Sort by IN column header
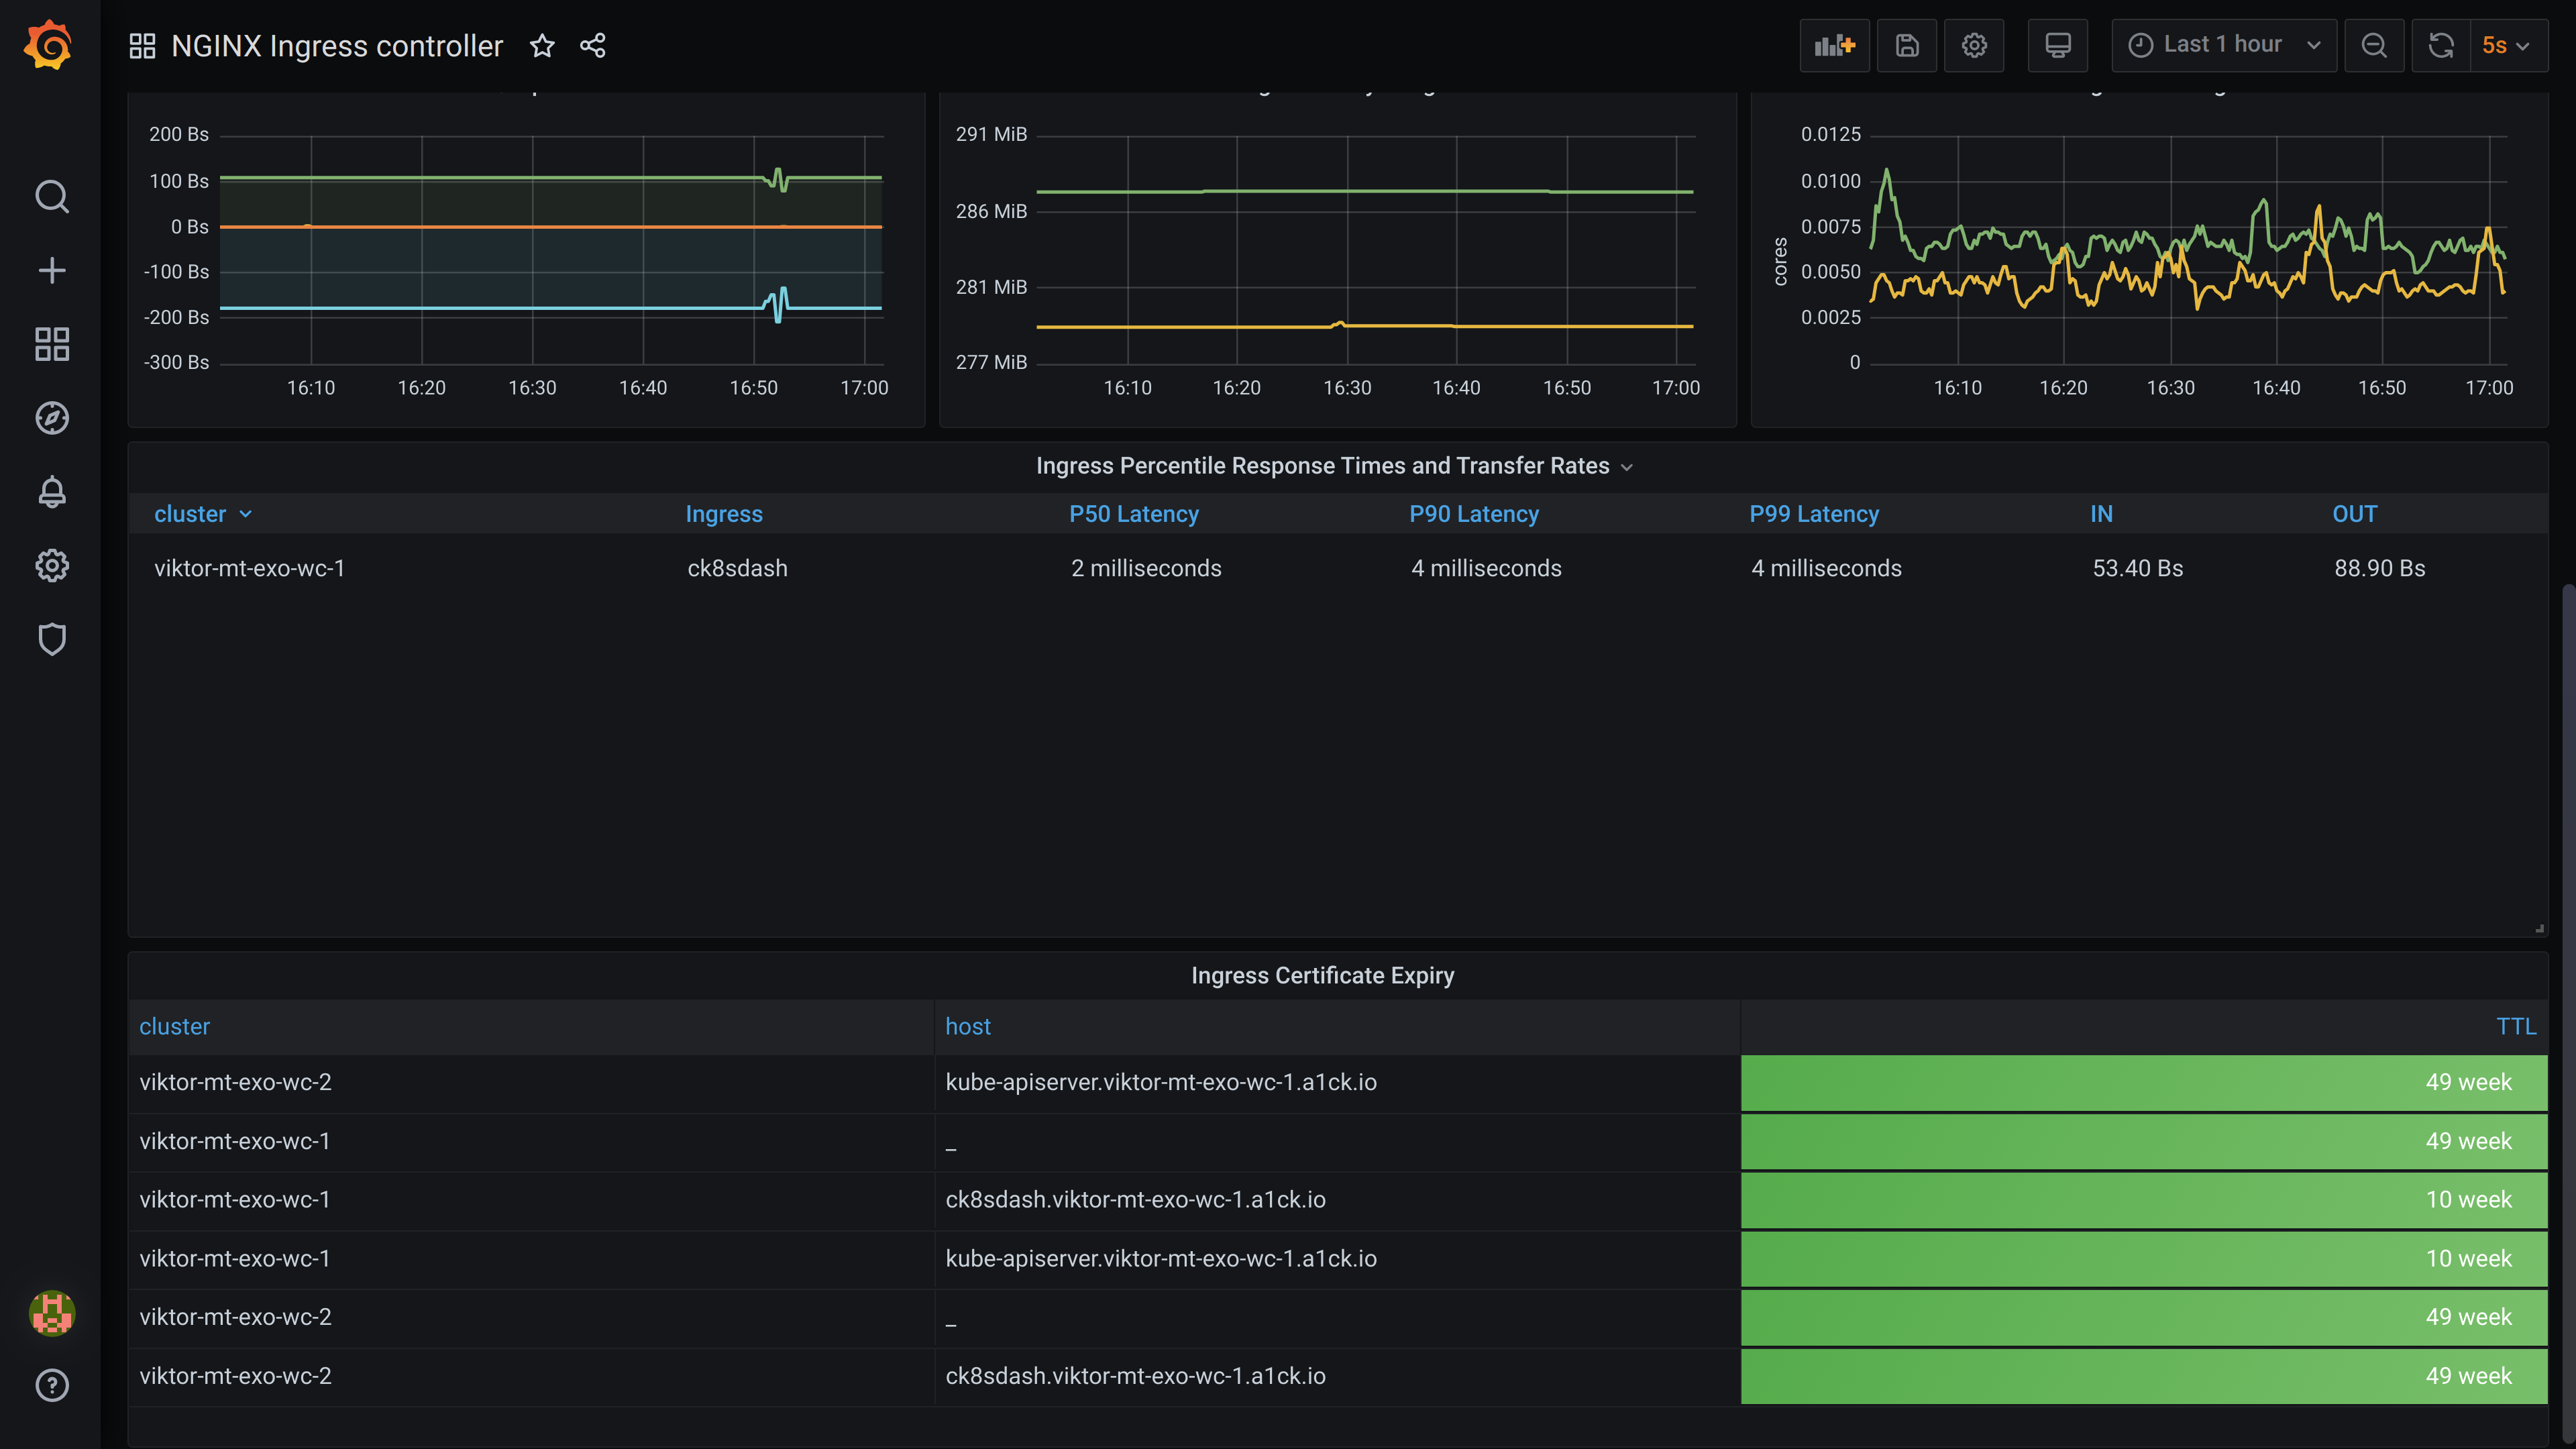Screen dimensions: 2576x1449 [2101, 514]
